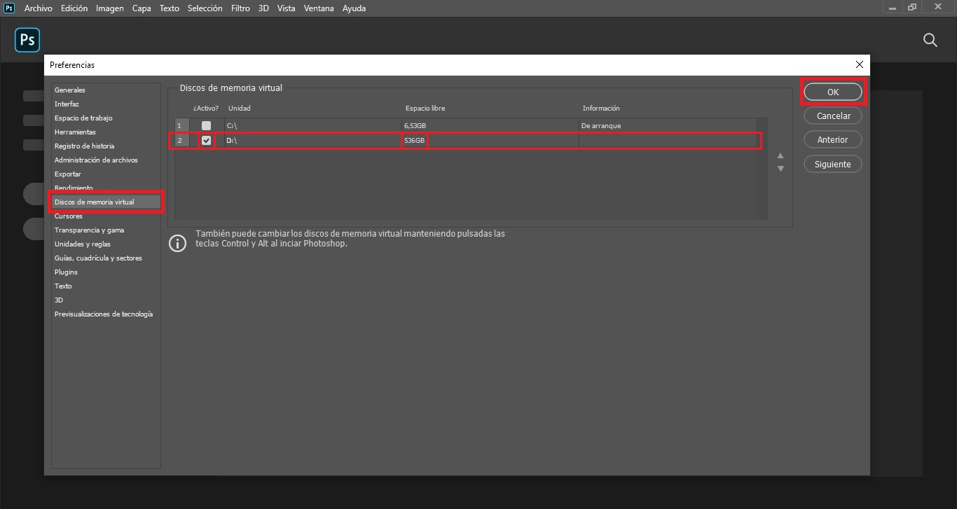This screenshot has height=509, width=957.
Task: Select Administración de archivos category
Action: click(96, 160)
